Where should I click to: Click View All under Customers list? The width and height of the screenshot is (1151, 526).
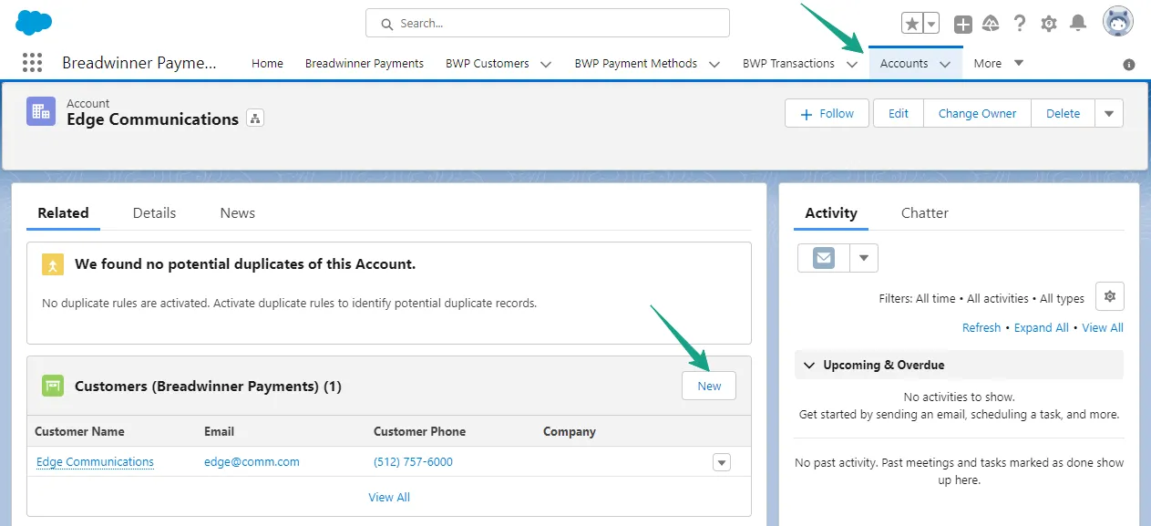[x=389, y=498]
